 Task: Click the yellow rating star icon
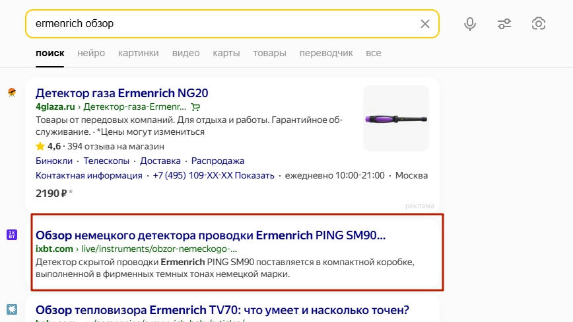[40, 146]
